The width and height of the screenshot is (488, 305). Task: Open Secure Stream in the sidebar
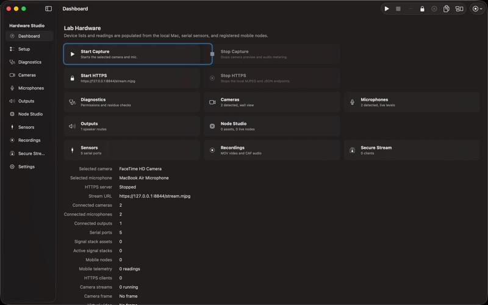pyautogui.click(x=29, y=154)
